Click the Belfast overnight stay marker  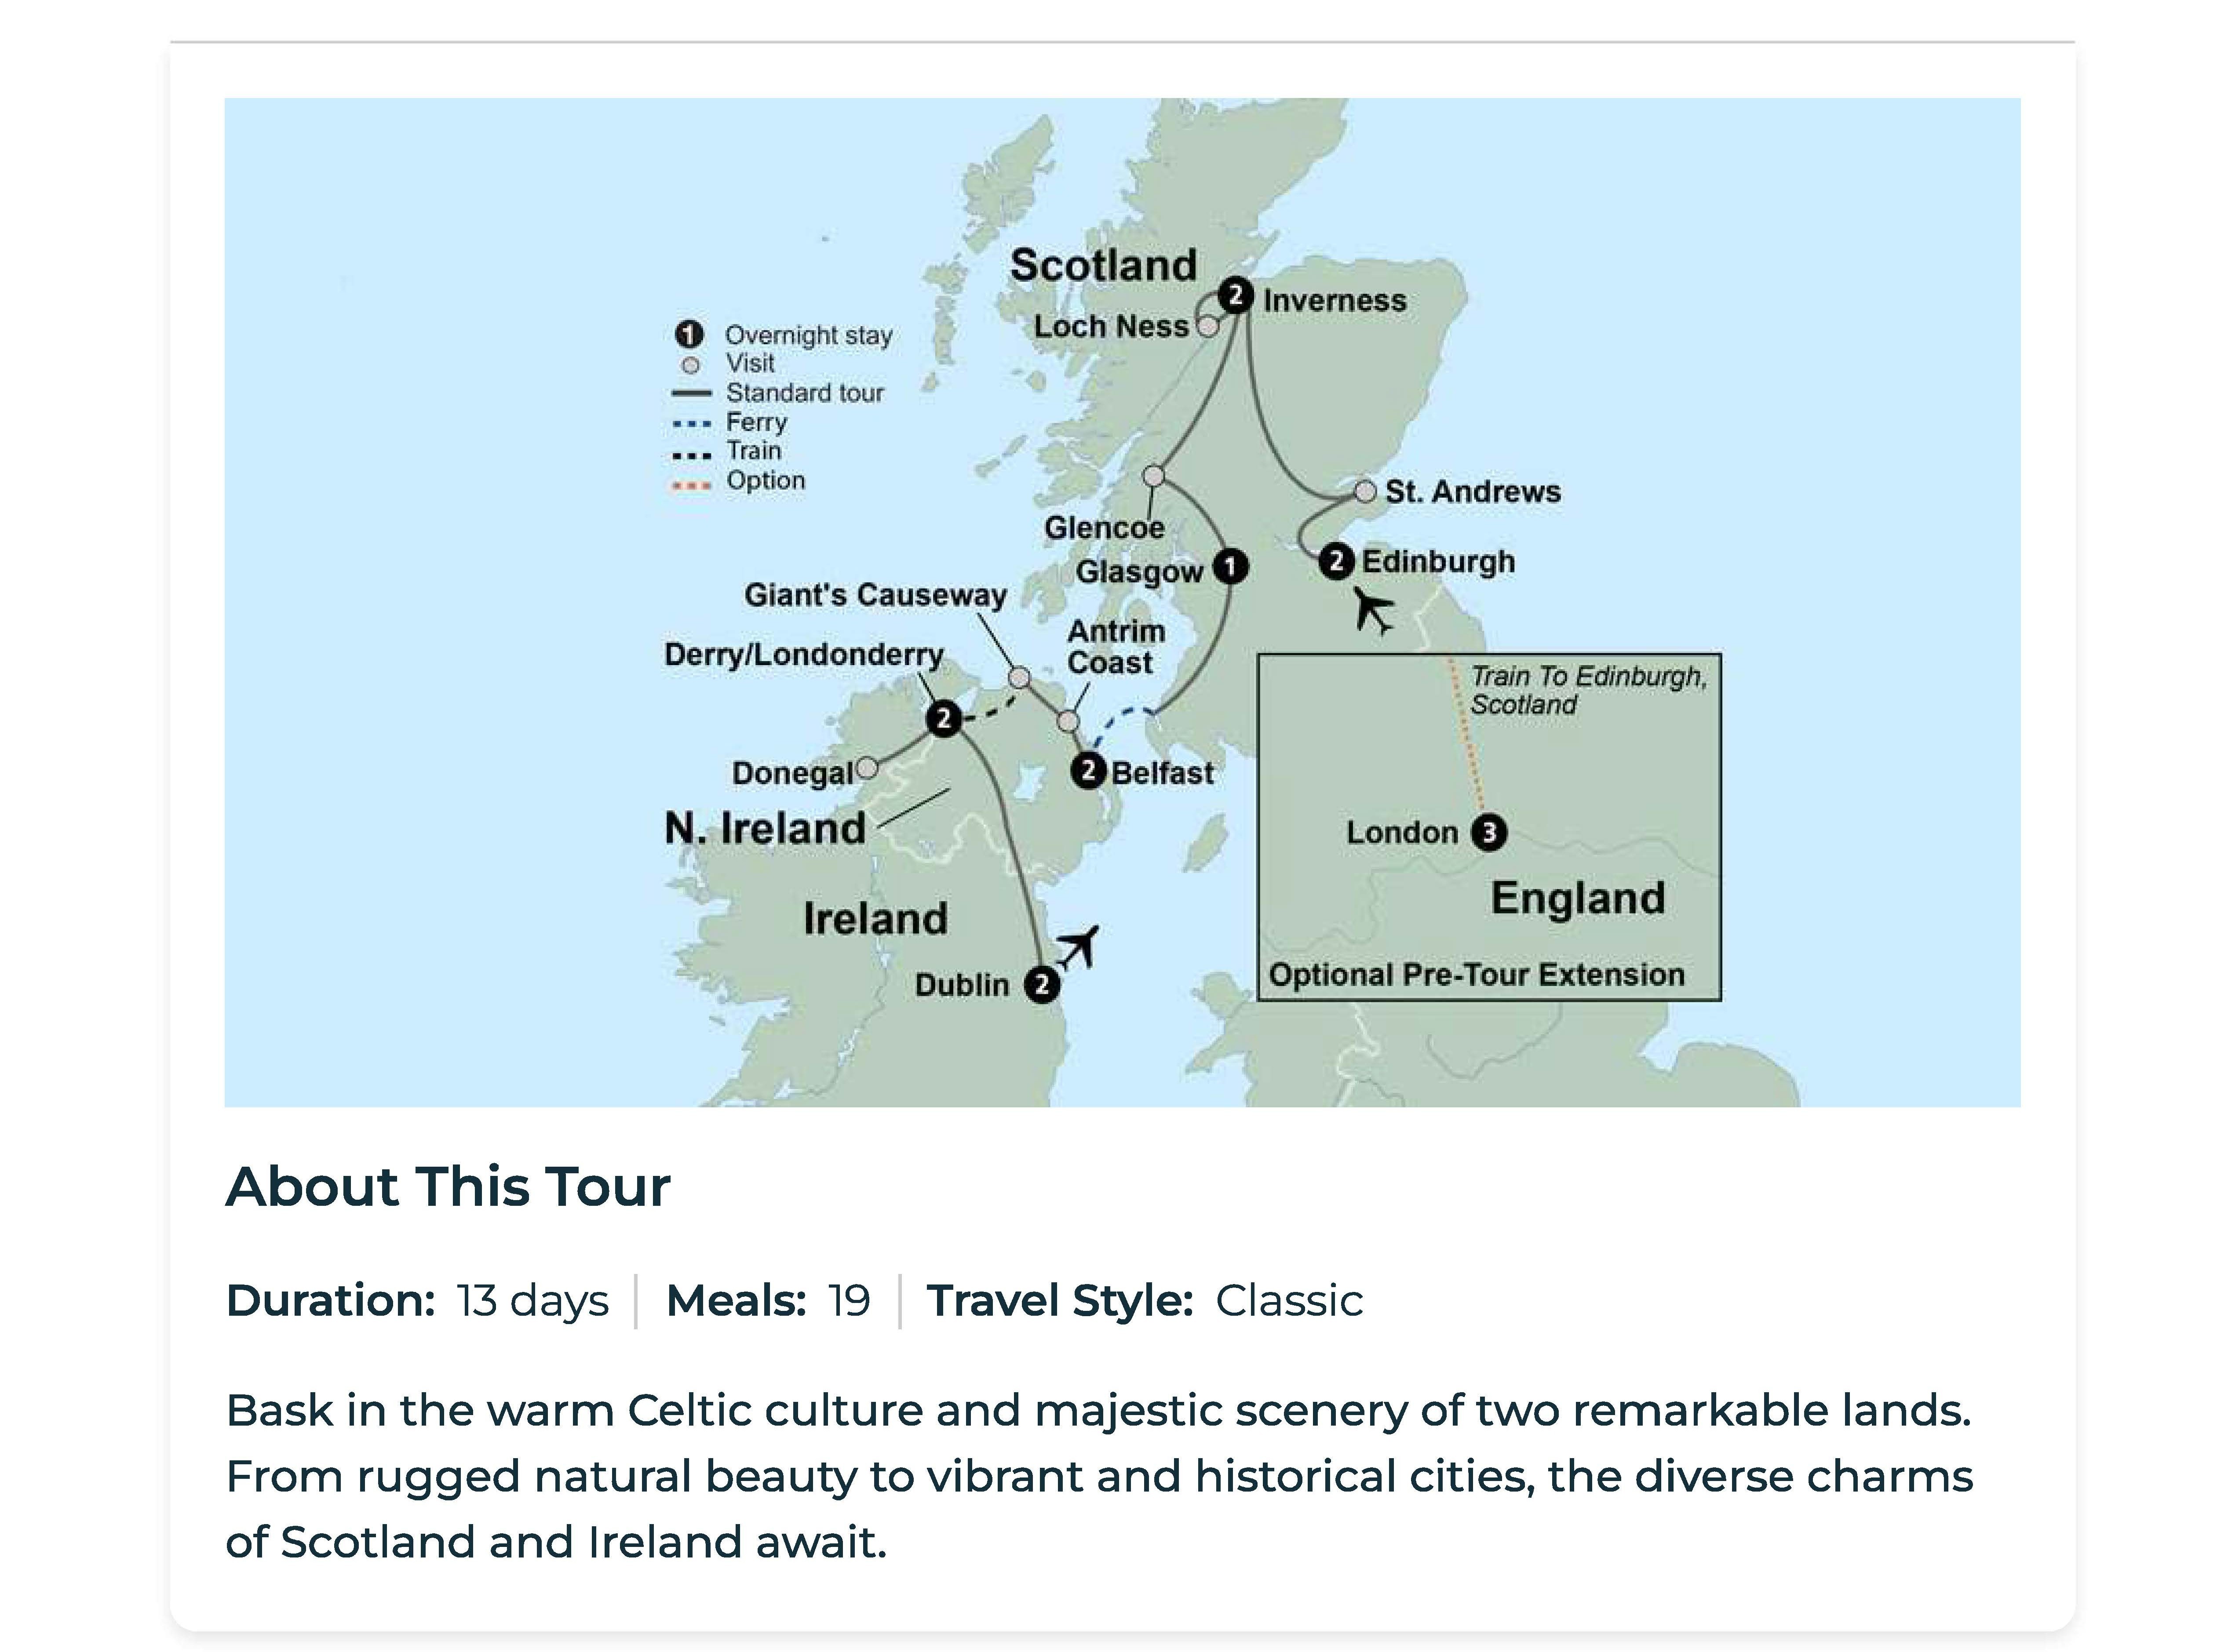[1087, 771]
